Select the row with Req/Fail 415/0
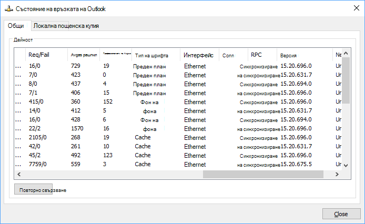The height and width of the screenshot is (224, 365). 178,101
